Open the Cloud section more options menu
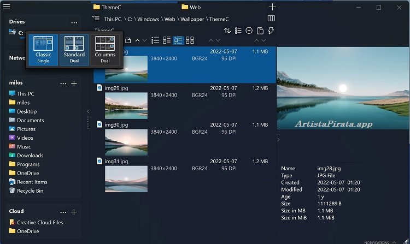Screen dimensions: 410x244 pyautogui.click(x=63, y=212)
